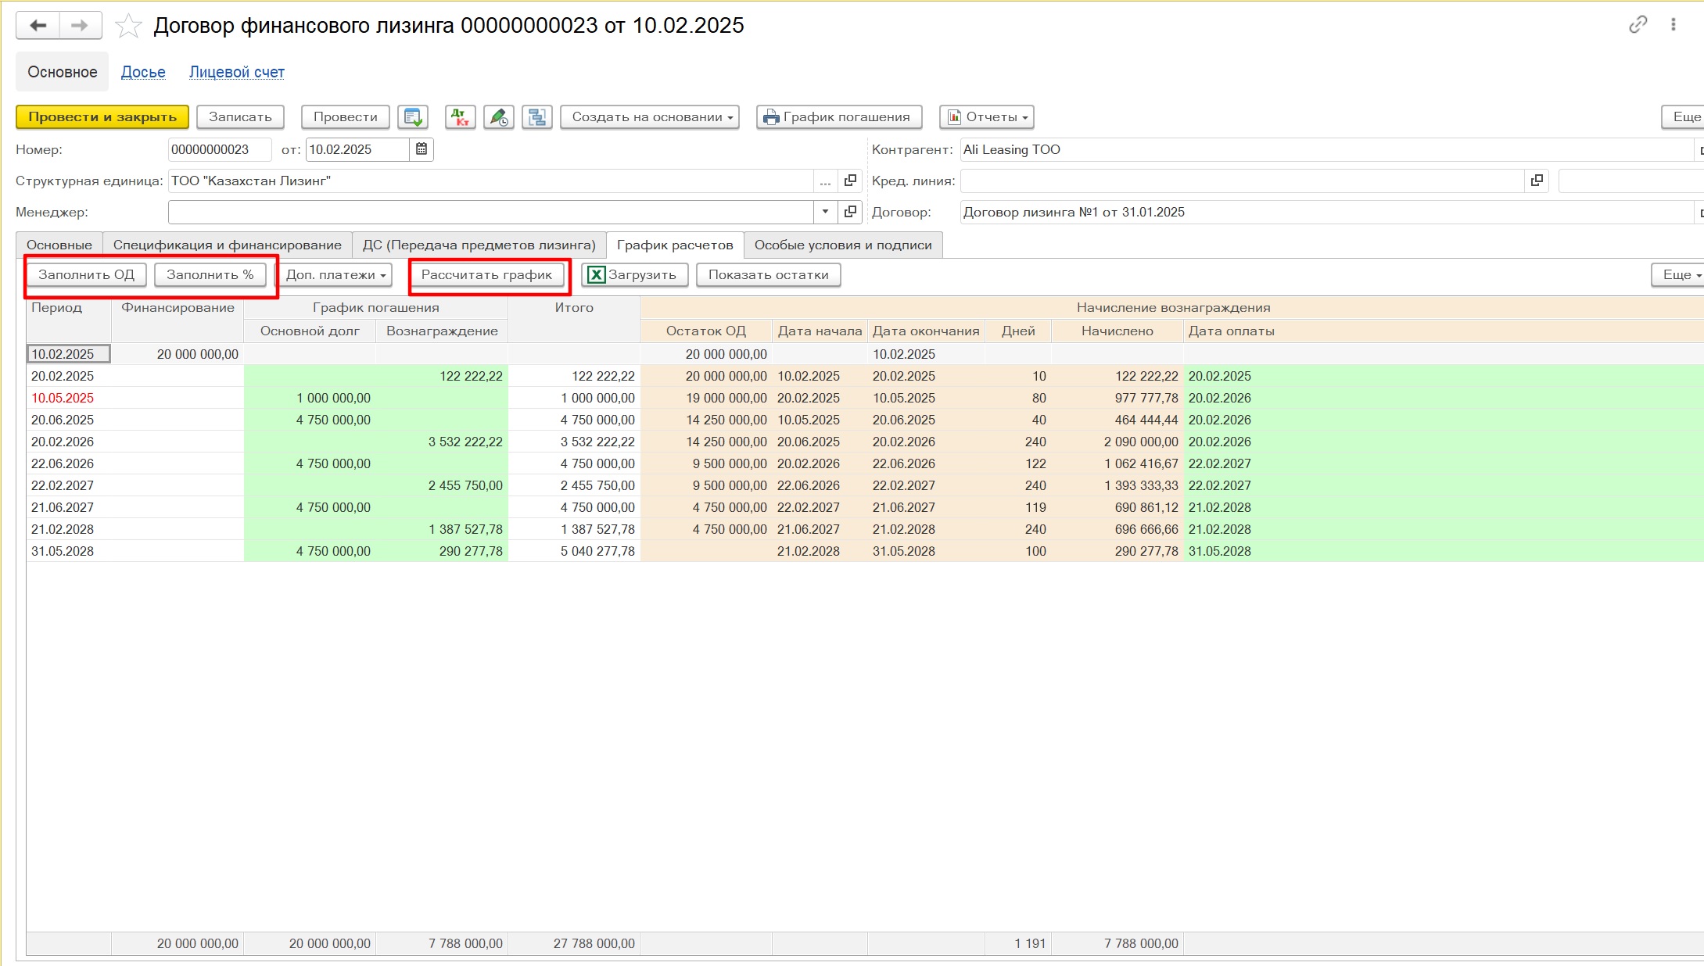Click Показать остатки button
This screenshot has height=966, width=1704.
(x=769, y=275)
